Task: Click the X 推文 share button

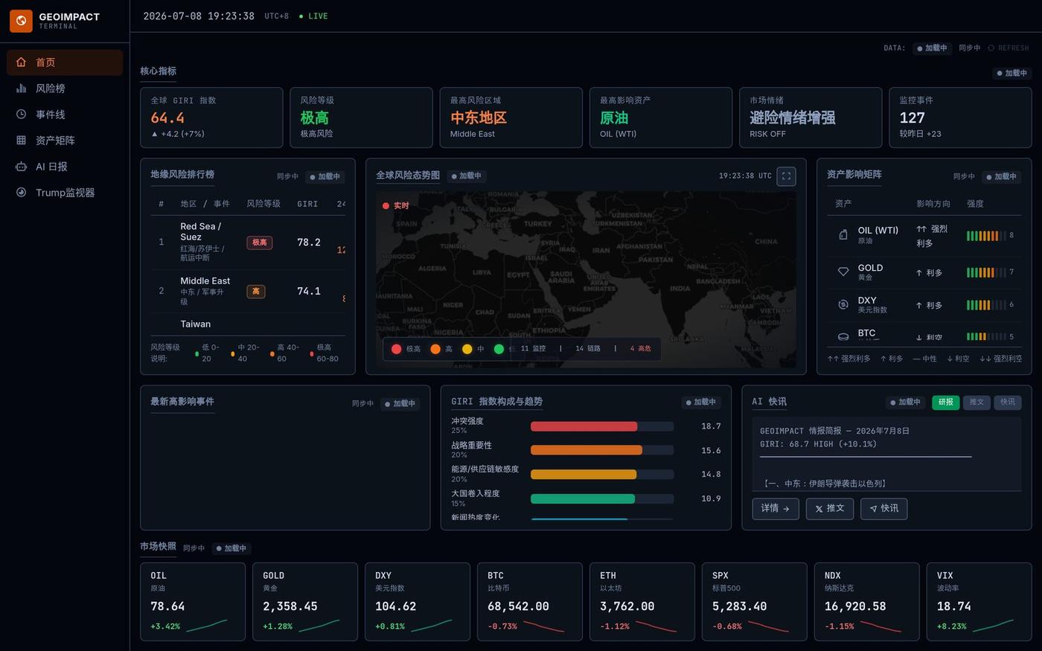Action: (x=829, y=509)
